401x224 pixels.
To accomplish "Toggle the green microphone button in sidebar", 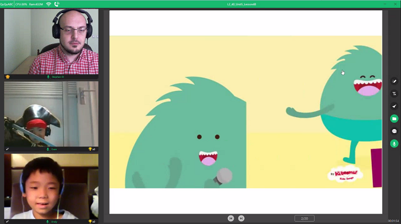I will [394, 143].
